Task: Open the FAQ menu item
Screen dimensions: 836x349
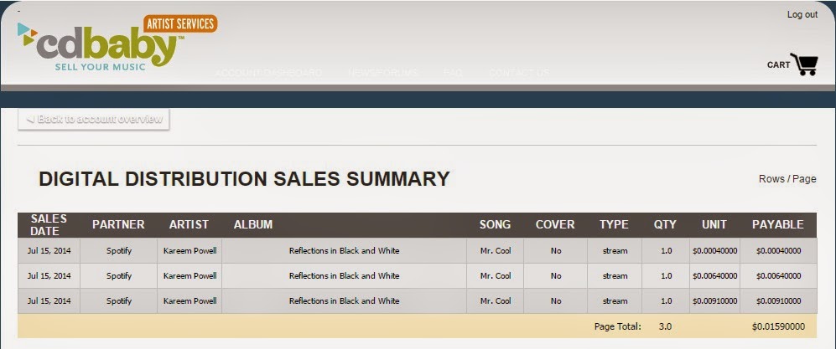Action: [453, 73]
